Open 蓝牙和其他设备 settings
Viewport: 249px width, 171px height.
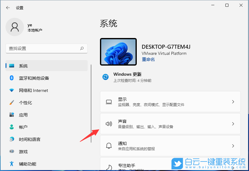(x=47, y=78)
